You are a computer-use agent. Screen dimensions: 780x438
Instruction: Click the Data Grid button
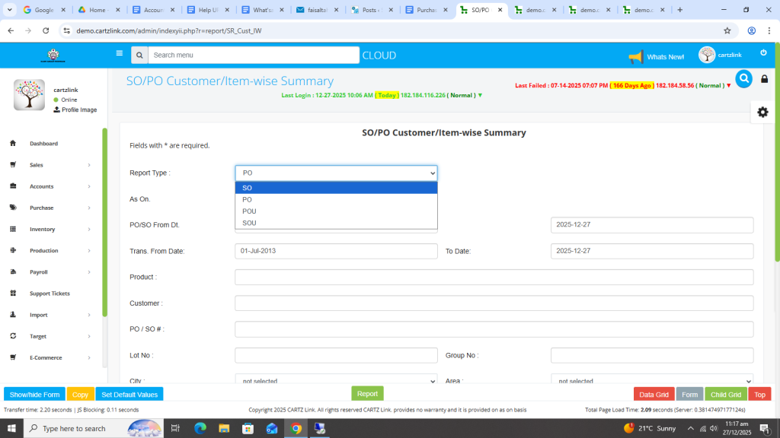click(654, 395)
